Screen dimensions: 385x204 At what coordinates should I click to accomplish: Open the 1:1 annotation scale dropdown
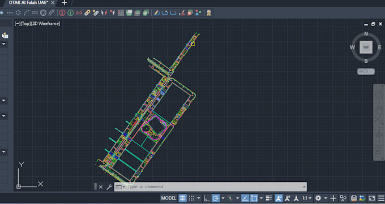pos(307,198)
